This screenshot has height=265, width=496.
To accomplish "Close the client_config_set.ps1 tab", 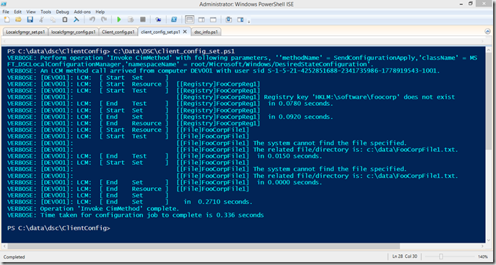I will (186, 32).
